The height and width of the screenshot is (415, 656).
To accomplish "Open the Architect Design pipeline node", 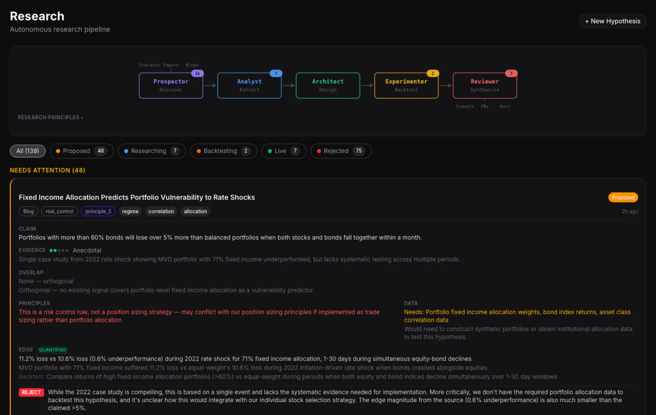I will 328,85.
